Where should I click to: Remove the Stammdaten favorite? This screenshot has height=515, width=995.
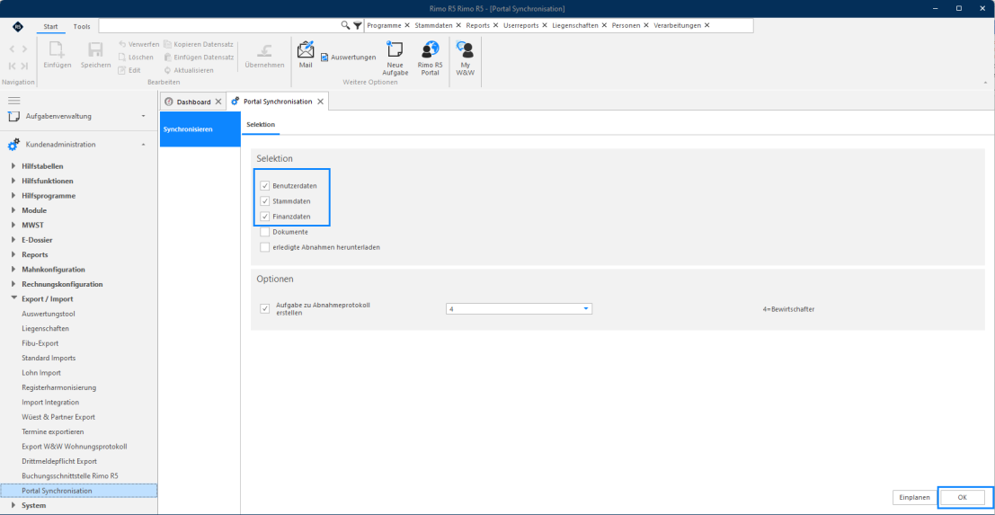458,25
